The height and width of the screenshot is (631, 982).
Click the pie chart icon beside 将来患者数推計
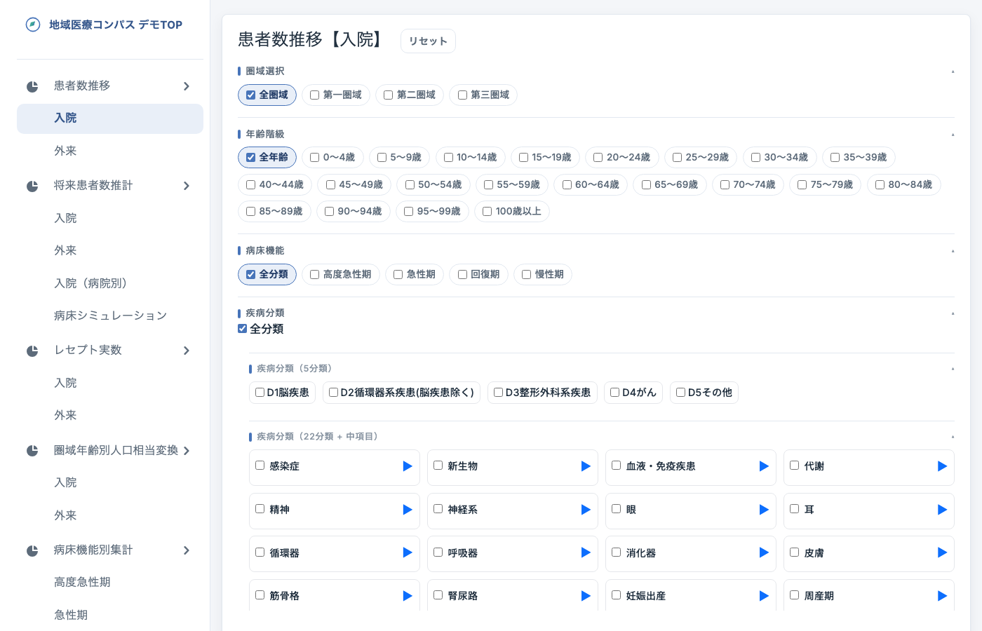click(32, 186)
